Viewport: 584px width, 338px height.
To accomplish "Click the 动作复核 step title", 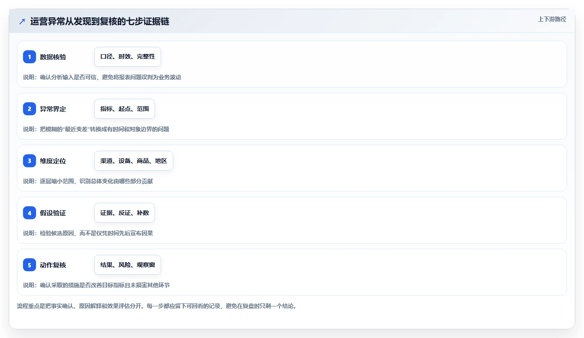I will pyautogui.click(x=53, y=265).
